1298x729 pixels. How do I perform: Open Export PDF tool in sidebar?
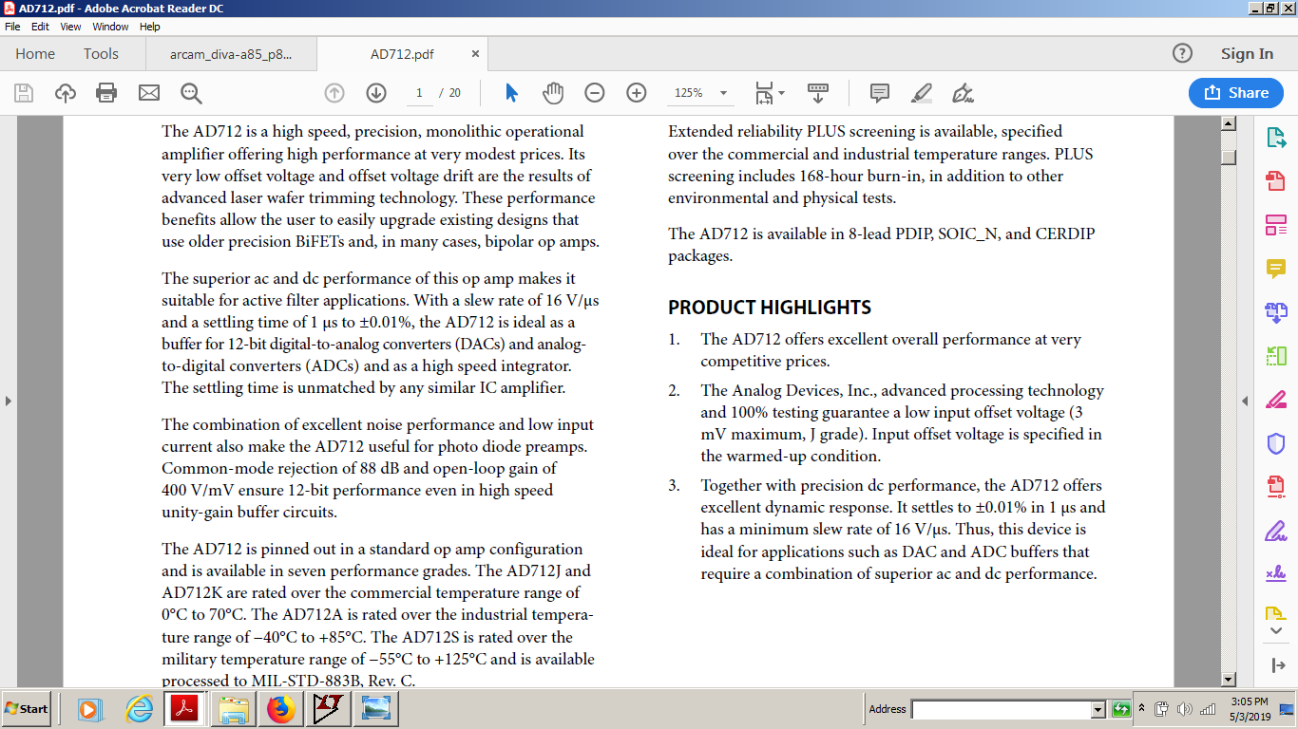[1276, 138]
